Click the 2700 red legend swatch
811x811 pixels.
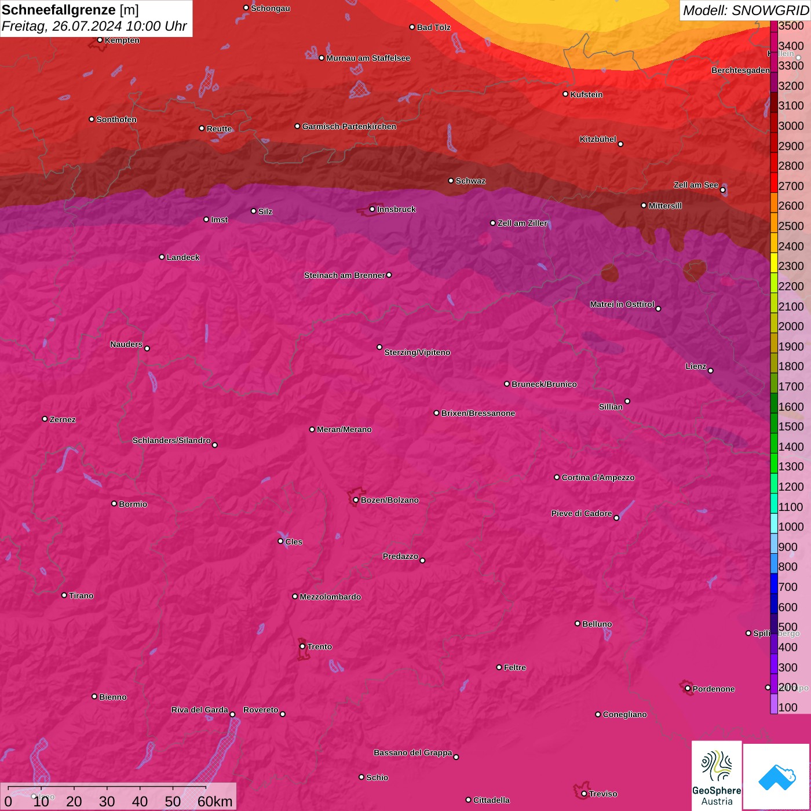(773, 182)
